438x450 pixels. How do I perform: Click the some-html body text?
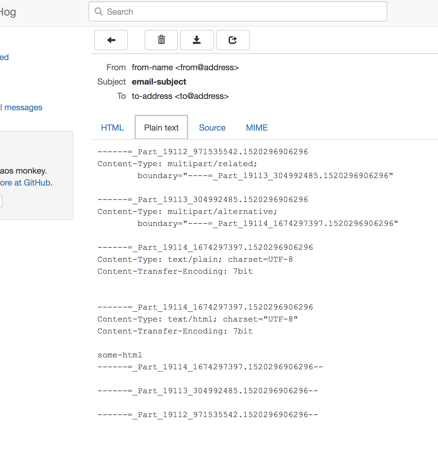[120, 355]
